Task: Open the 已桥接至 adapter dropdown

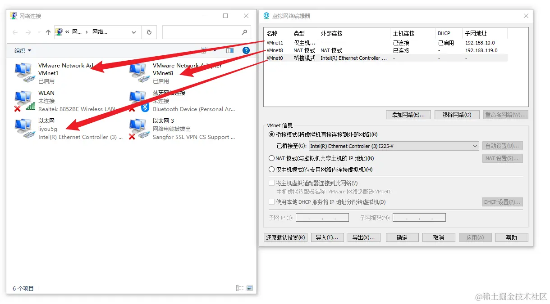Action: 394,146
